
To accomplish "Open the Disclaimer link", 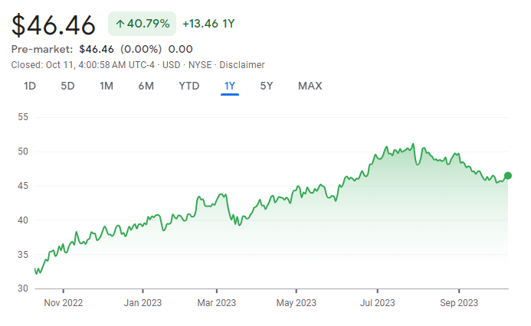I will coord(242,65).
